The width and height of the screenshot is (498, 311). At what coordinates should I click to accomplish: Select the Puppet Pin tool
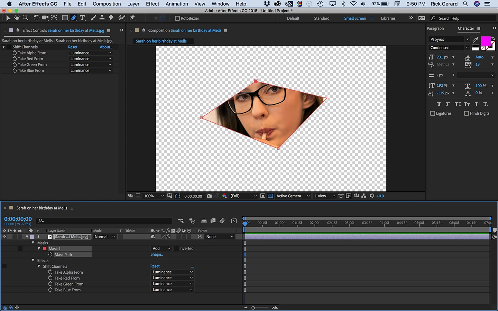click(x=132, y=18)
